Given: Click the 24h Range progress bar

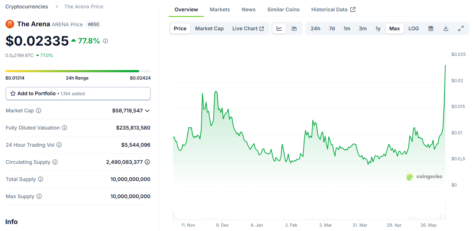Looking at the screenshot, I should click(78, 71).
